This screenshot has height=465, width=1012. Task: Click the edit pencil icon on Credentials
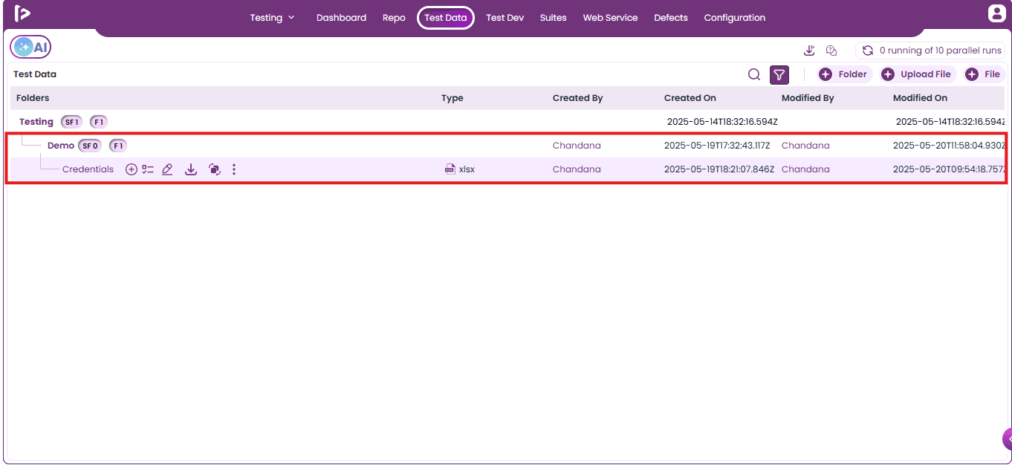[x=167, y=169]
